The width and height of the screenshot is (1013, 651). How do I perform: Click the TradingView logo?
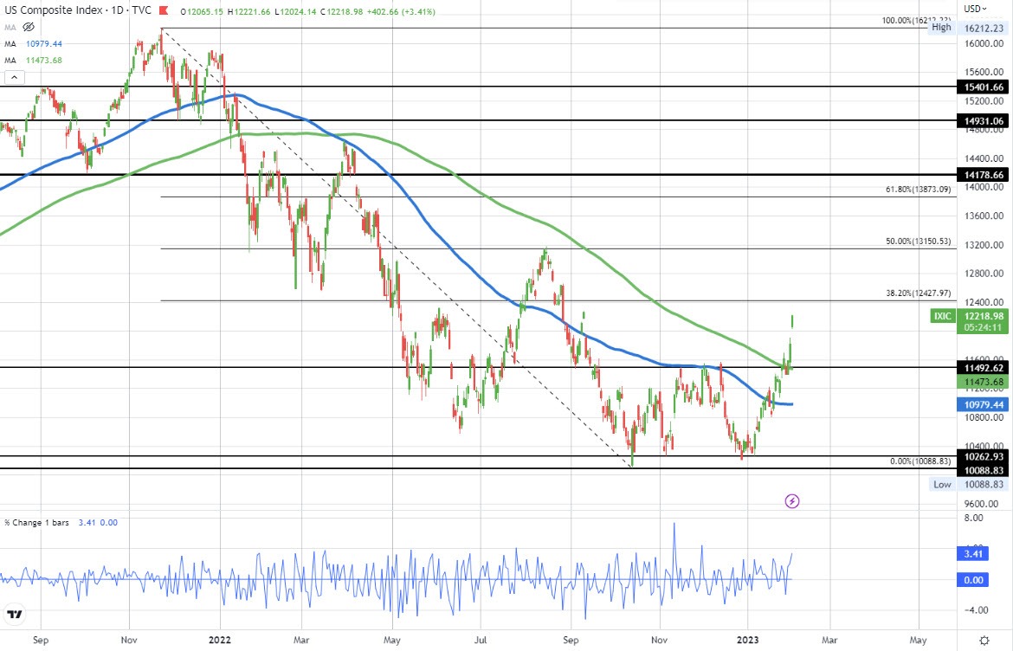[x=14, y=614]
